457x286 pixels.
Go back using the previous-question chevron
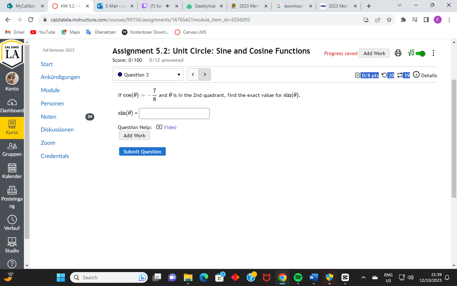[193, 74]
